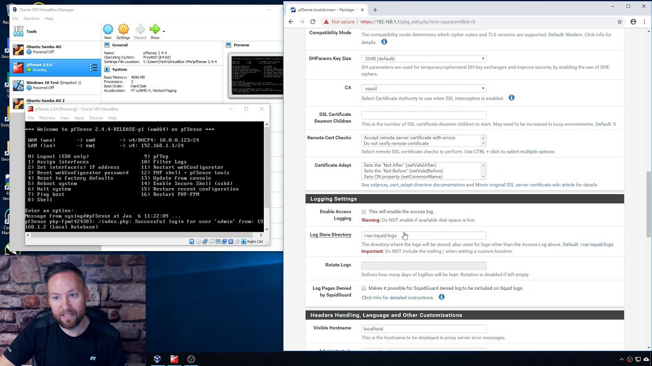Open File menu in VirtualBox Manager
This screenshot has height=366, width=652.
15,18
